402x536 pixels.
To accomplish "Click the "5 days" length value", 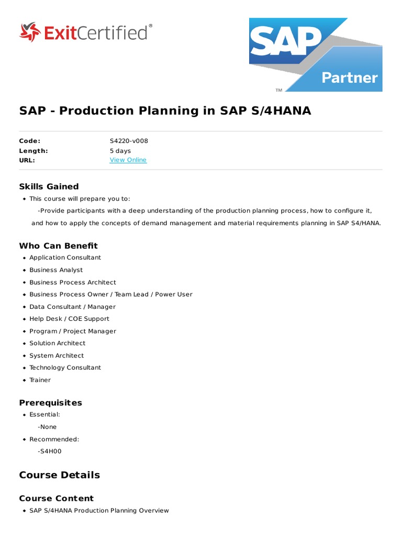I will (x=120, y=151).
